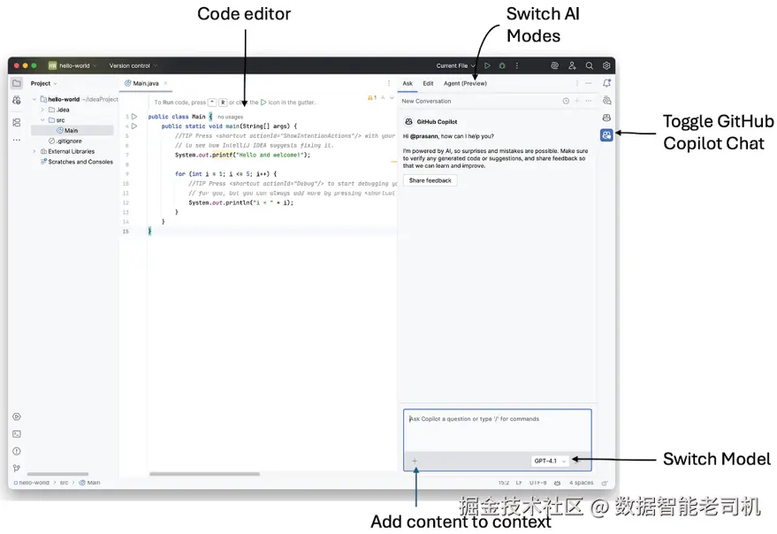Click the UTF-8 encoding status entry
The height and width of the screenshot is (534, 777).
coord(538,483)
